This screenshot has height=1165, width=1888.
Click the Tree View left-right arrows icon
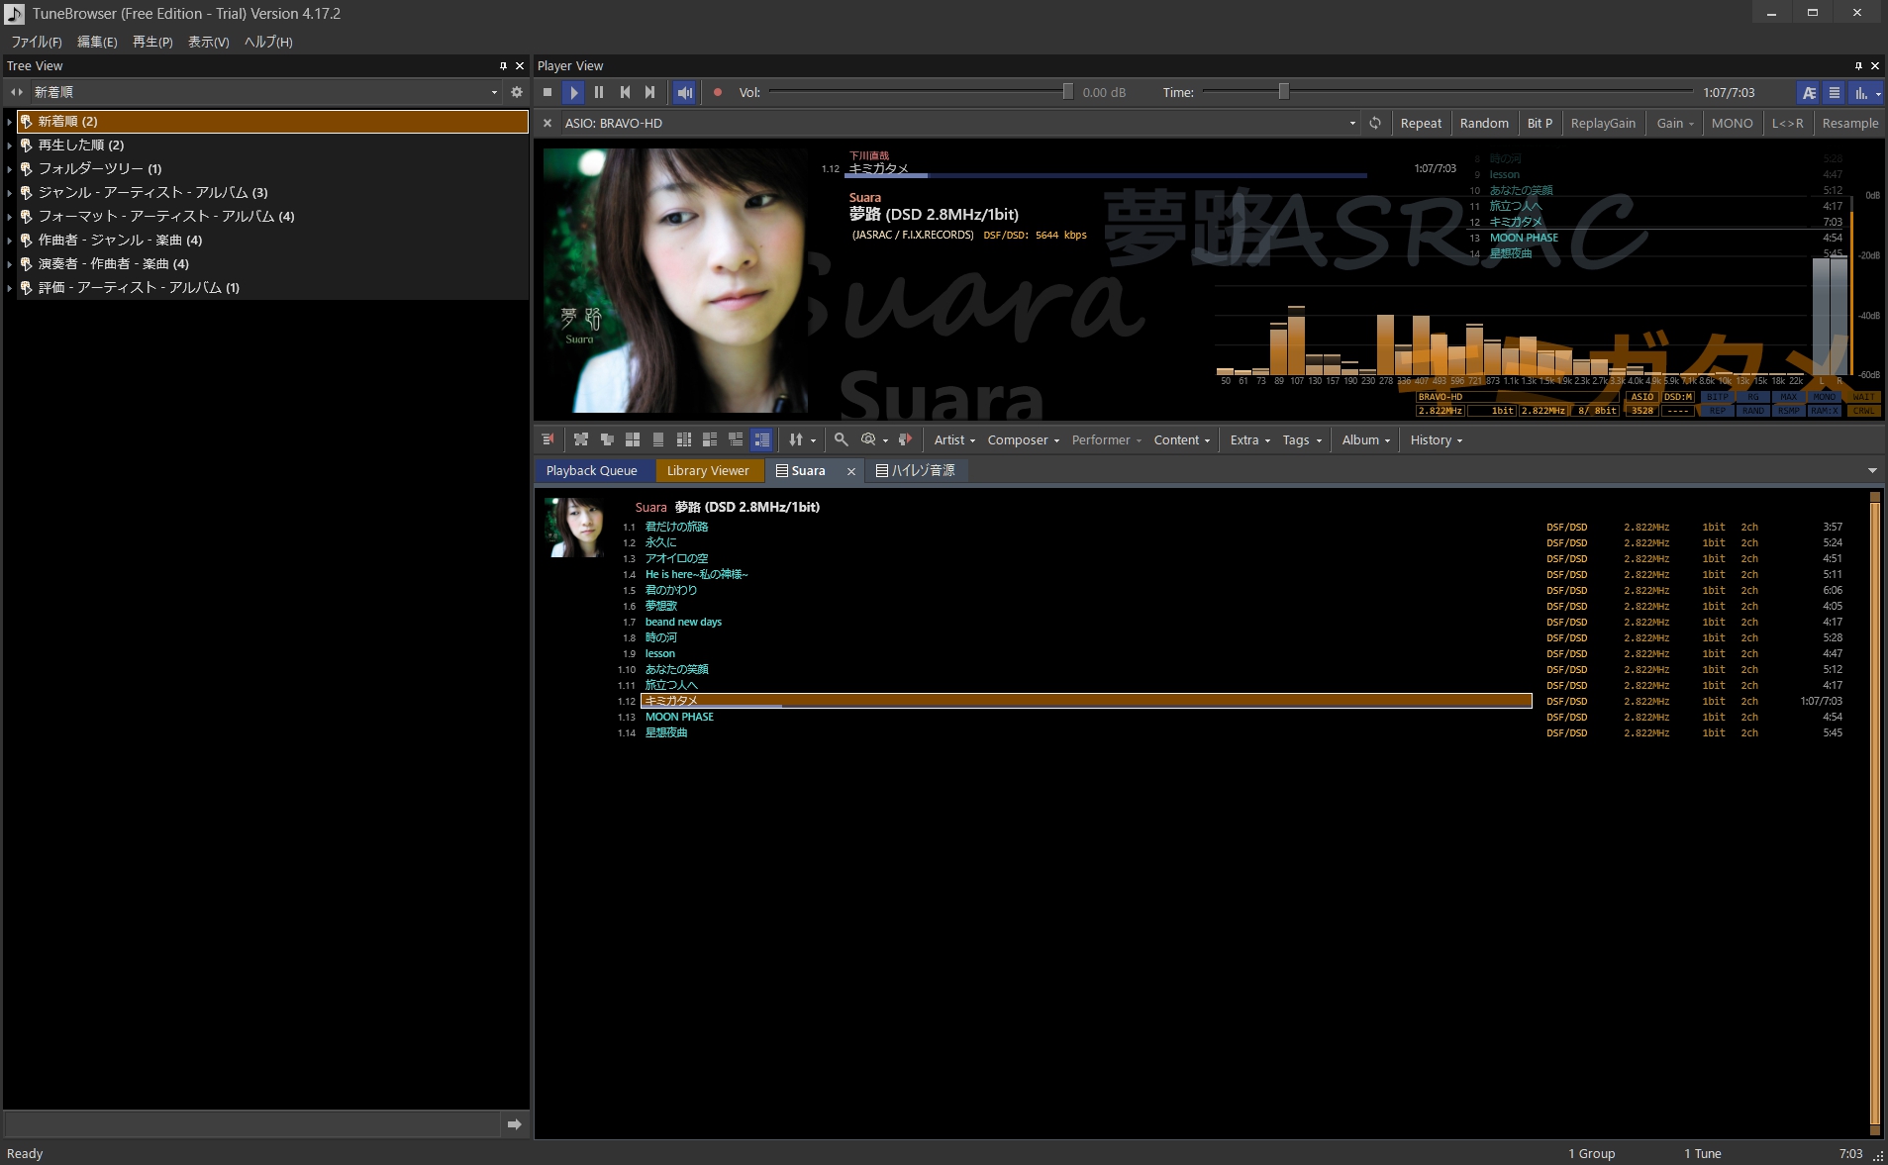click(17, 92)
